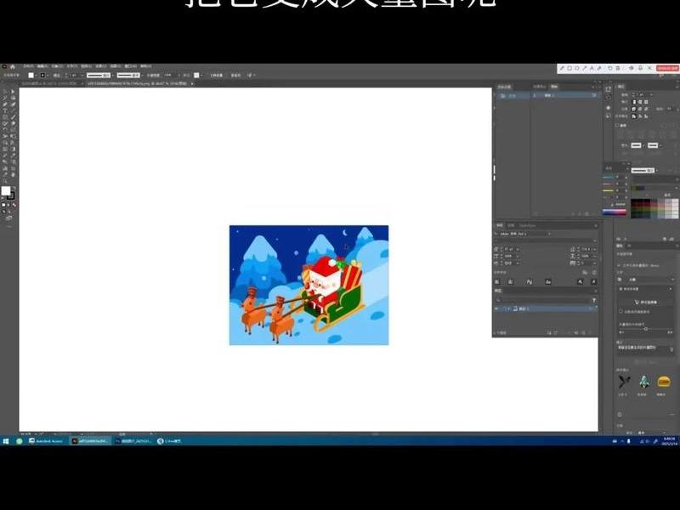Switch to OpenType panel tab

528,225
